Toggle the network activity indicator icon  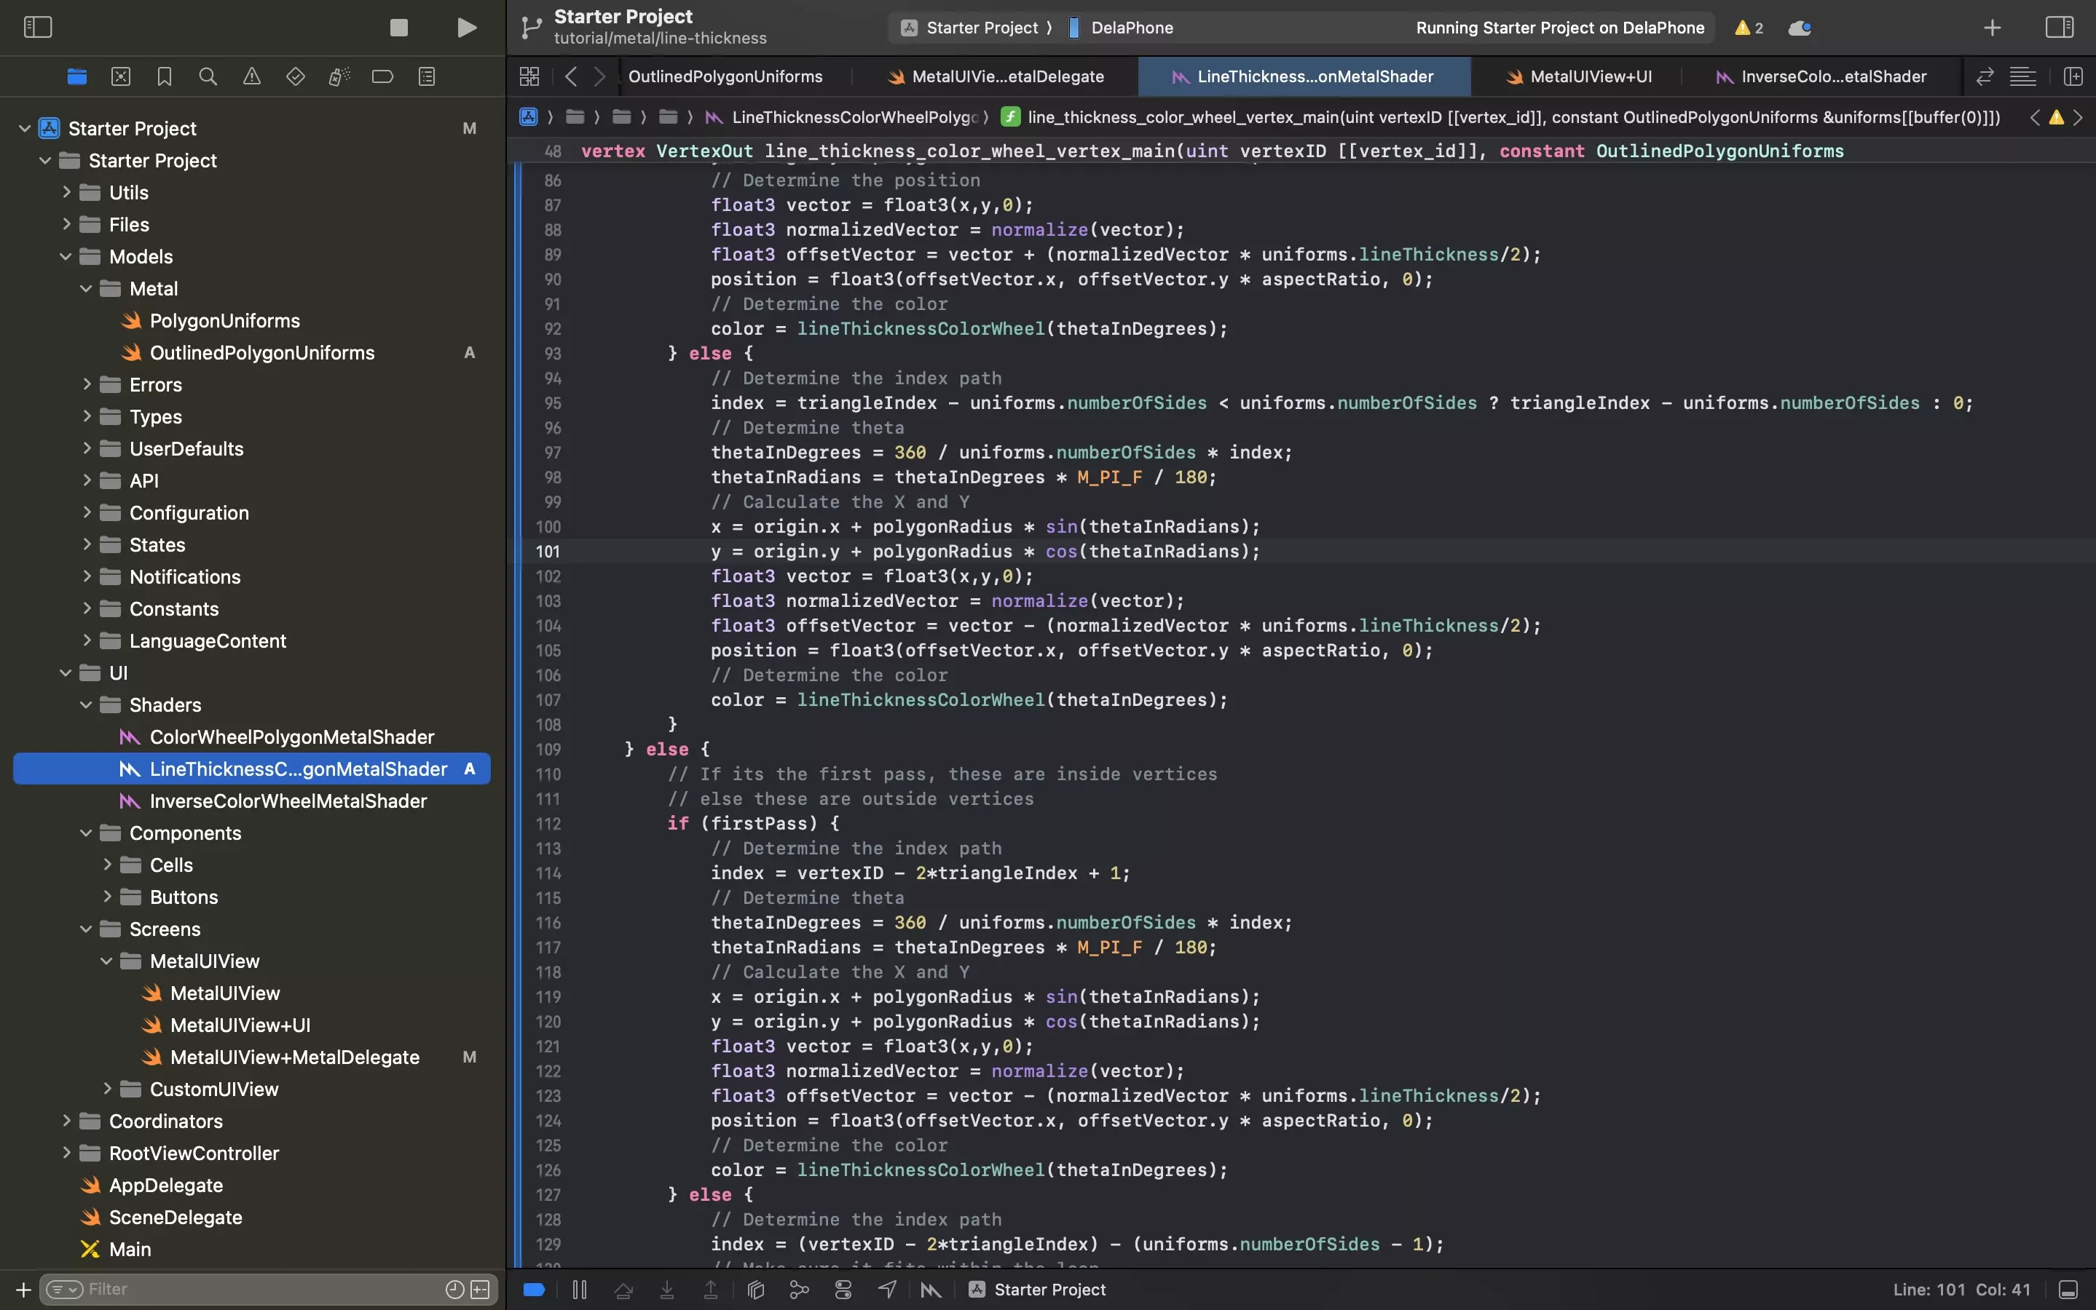(1799, 27)
